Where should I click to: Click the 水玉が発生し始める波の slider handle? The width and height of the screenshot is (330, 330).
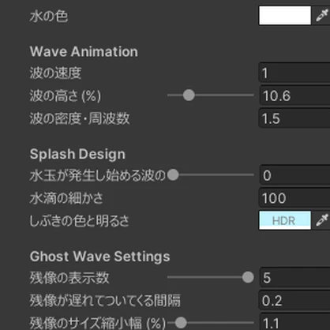pyautogui.click(x=173, y=174)
